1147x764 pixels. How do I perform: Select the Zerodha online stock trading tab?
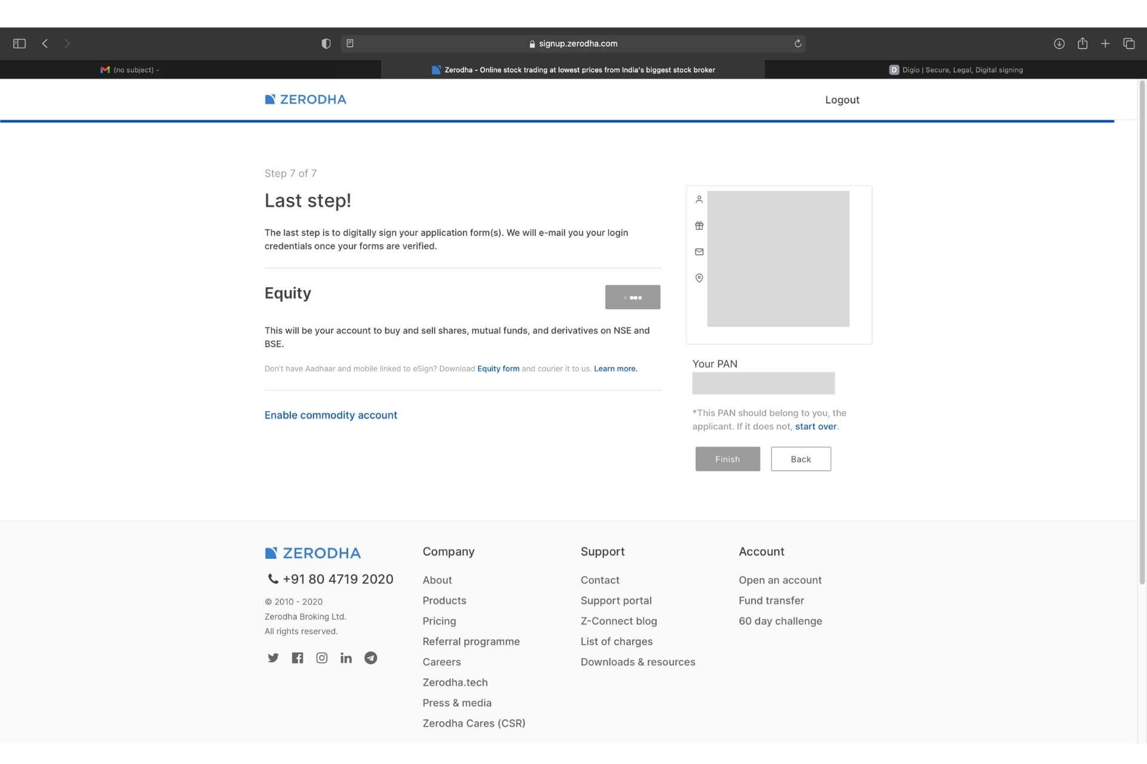573,70
